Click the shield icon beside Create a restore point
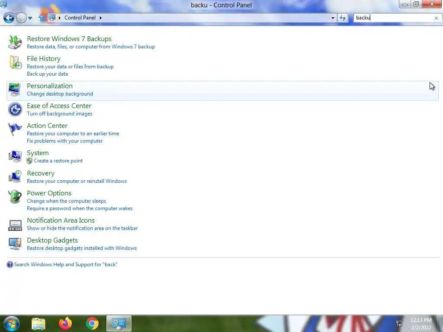The height and width of the screenshot is (332, 443). [x=29, y=161]
